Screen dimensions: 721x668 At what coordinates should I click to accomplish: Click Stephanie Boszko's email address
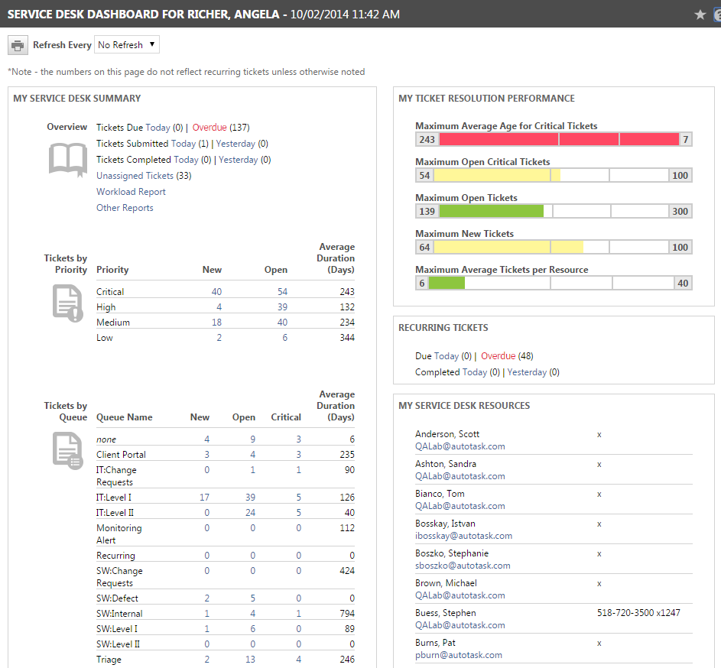click(x=463, y=566)
